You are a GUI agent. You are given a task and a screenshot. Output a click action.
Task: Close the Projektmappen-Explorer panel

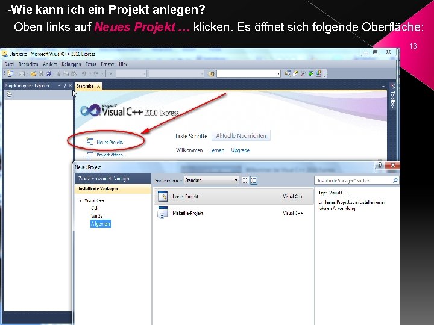point(70,85)
